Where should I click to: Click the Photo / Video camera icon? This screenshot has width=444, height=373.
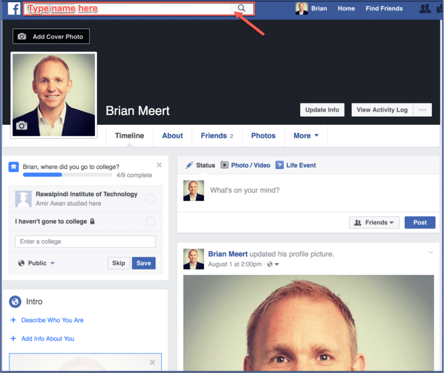(224, 165)
